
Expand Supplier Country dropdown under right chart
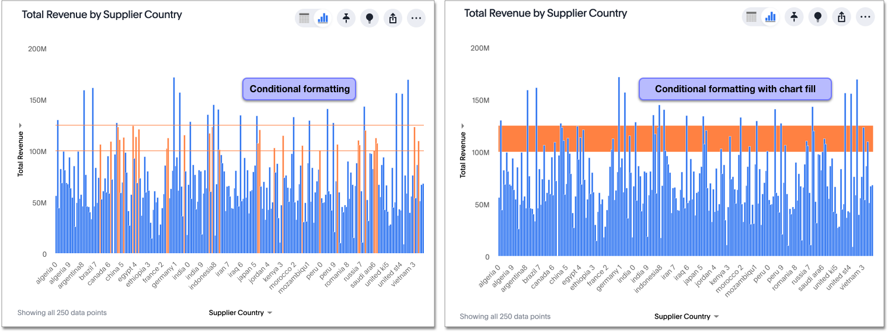(x=687, y=316)
